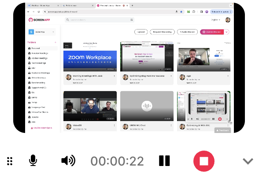Click the profile avatar at top right
259x177 pixels.
pyautogui.click(x=228, y=20)
